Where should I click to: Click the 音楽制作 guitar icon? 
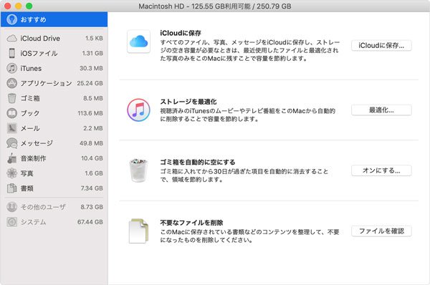point(11,158)
